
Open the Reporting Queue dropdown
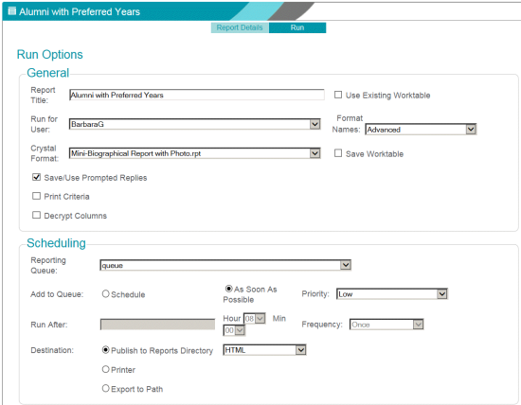[x=225, y=265]
